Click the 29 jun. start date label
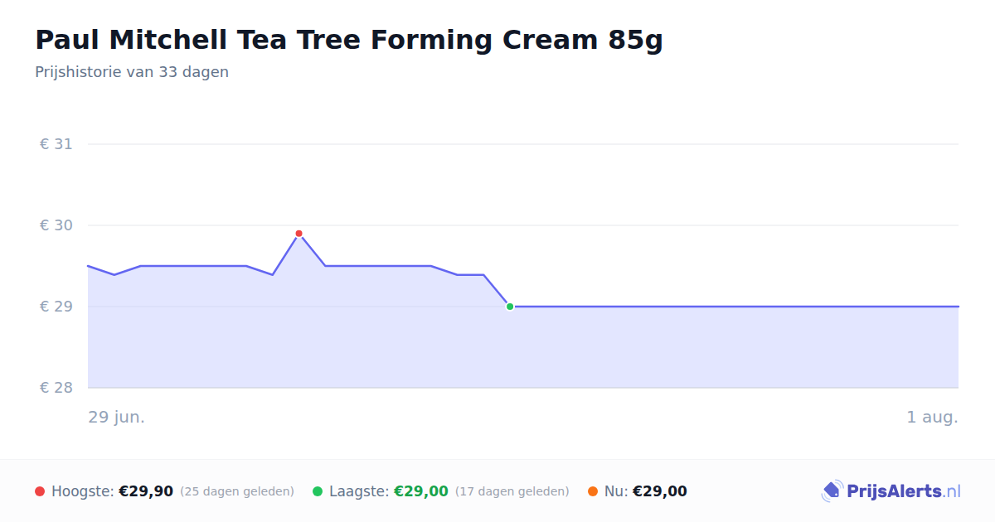The width and height of the screenshot is (995, 522). pos(117,417)
